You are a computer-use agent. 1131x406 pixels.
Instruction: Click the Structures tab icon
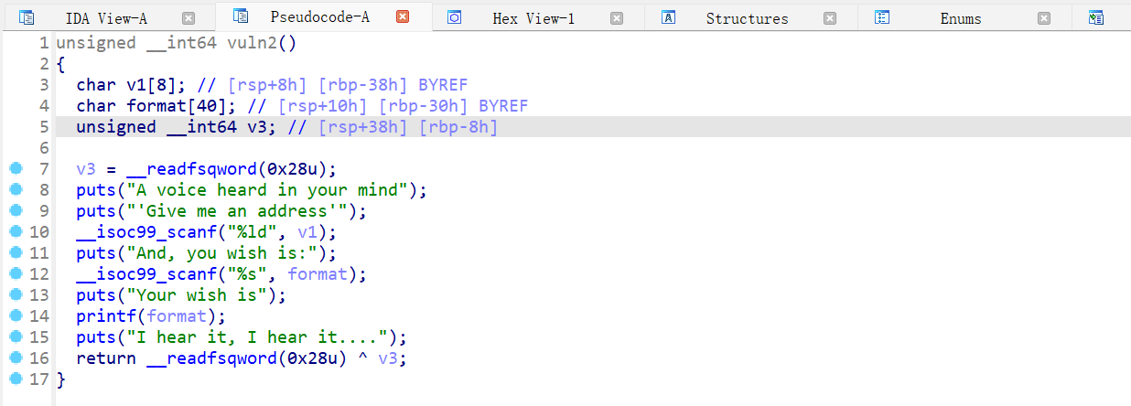click(x=669, y=17)
